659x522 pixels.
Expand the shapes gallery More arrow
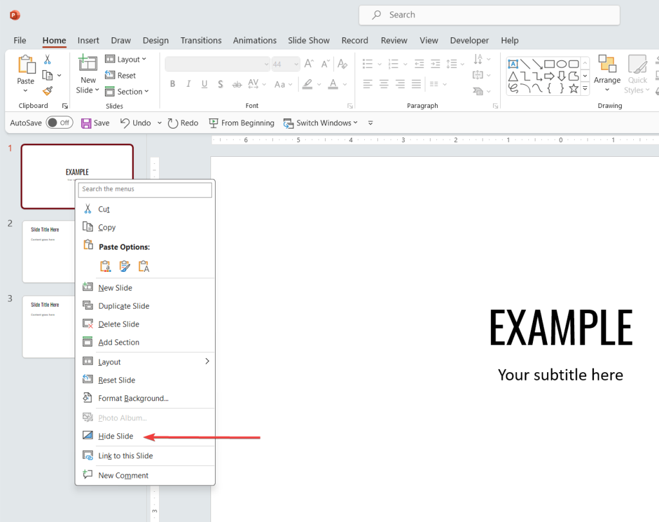pyautogui.click(x=585, y=89)
